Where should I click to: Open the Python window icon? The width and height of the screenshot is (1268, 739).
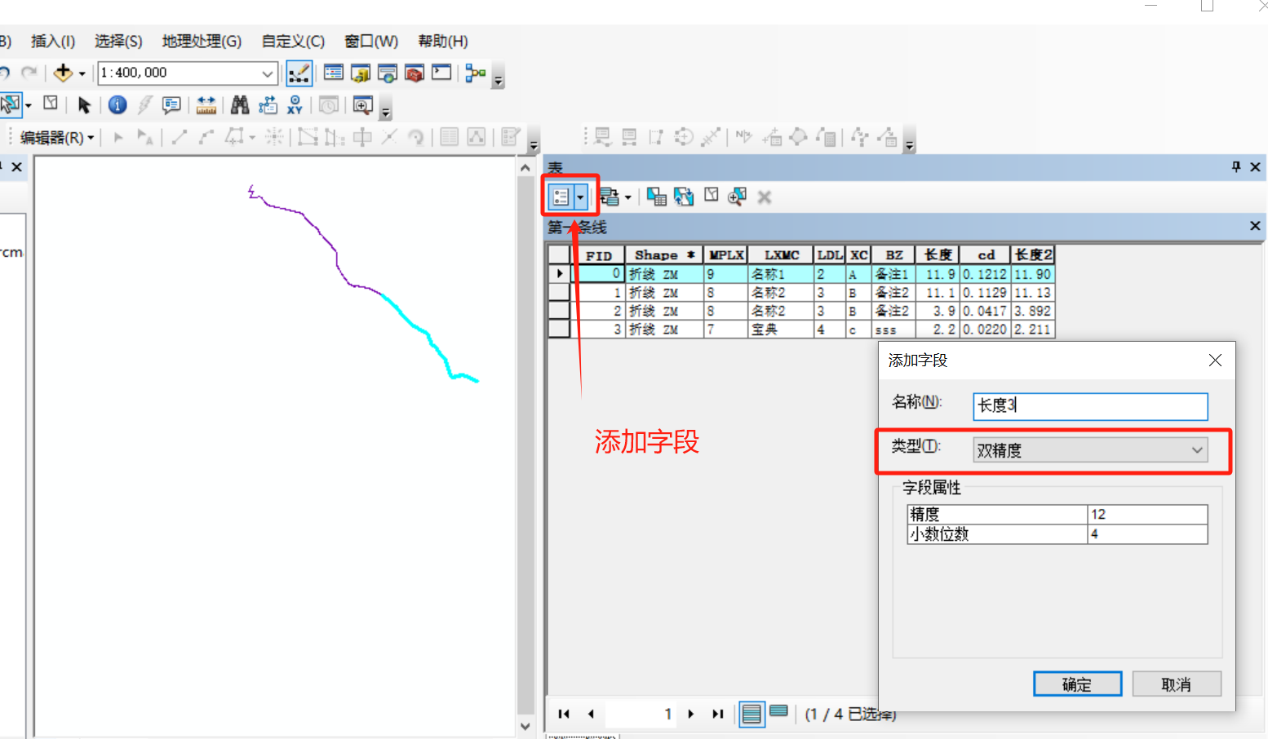coord(441,73)
